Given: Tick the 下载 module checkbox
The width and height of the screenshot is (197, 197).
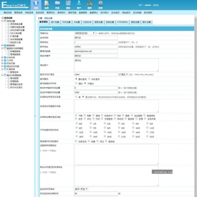Looking at the screenshot, I should (76, 115).
